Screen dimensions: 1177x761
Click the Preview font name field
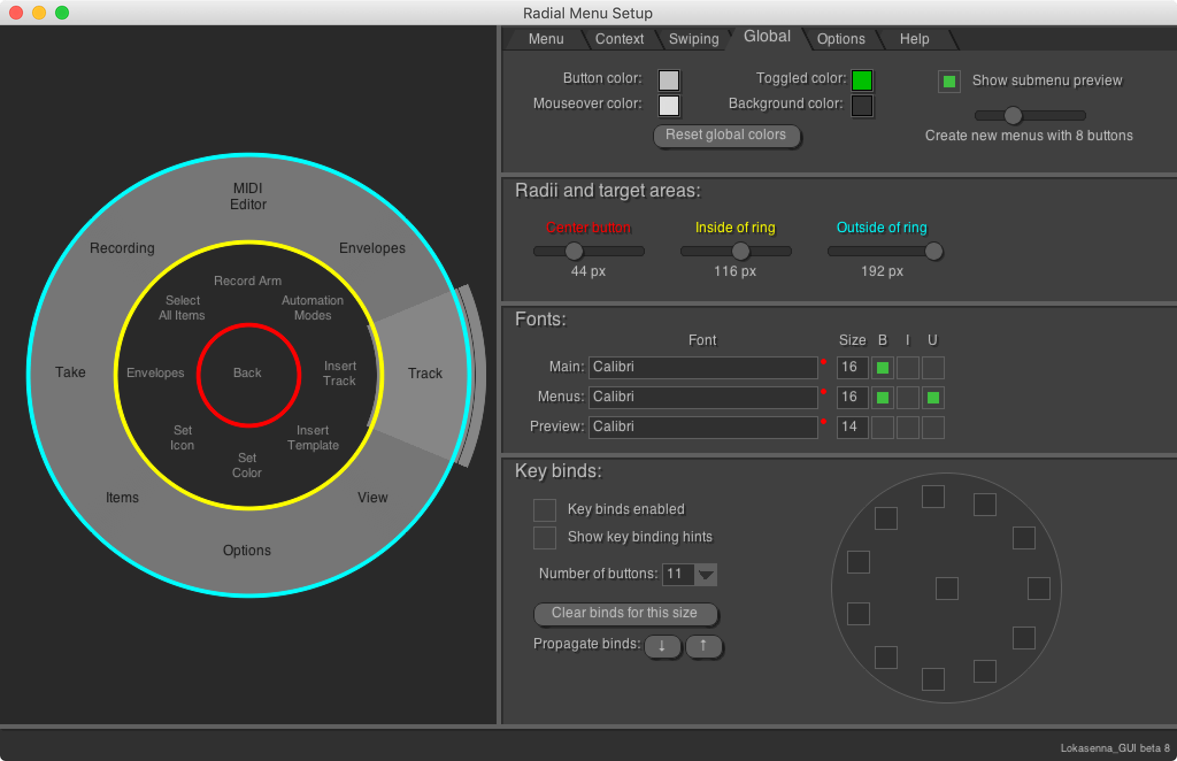click(x=702, y=427)
